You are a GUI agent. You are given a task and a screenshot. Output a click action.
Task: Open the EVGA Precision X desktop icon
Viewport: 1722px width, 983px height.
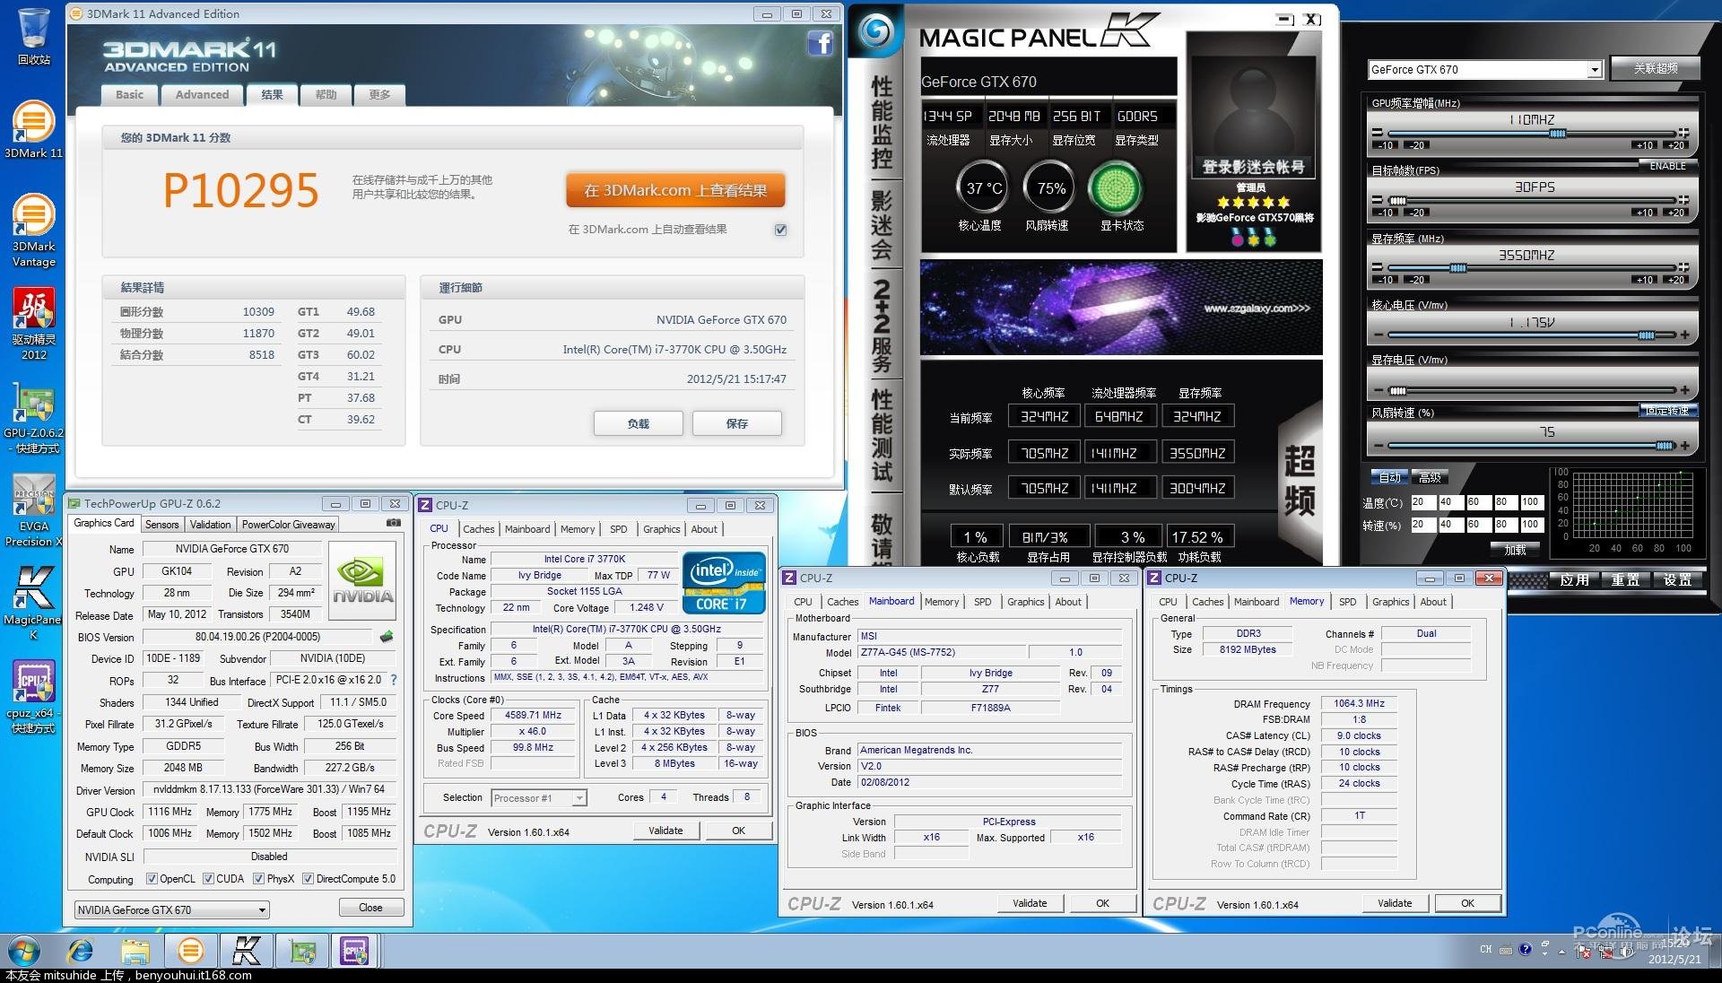[x=33, y=511]
